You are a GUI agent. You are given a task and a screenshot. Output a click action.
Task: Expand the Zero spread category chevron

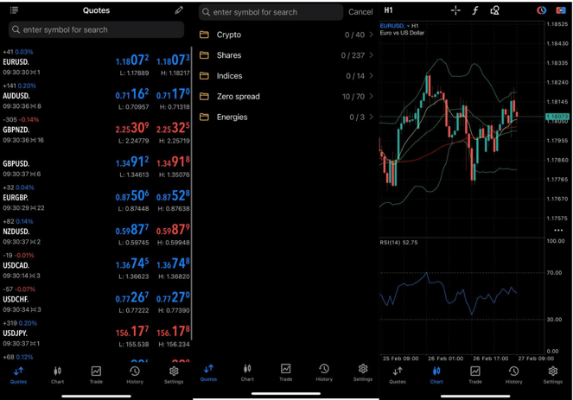click(372, 97)
